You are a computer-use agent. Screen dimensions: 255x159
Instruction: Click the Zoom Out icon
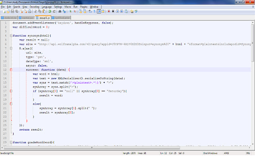[x=75, y=12]
